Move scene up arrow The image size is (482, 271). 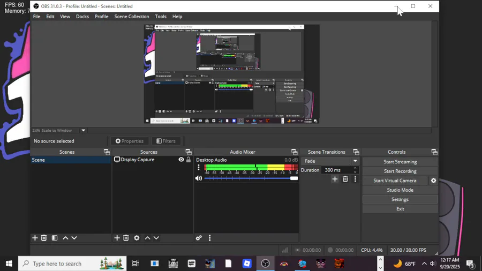[65, 238]
